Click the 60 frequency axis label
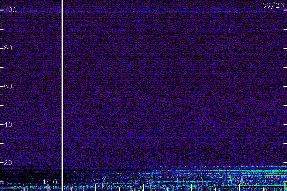The width and height of the screenshot is (287, 191). 8,86
